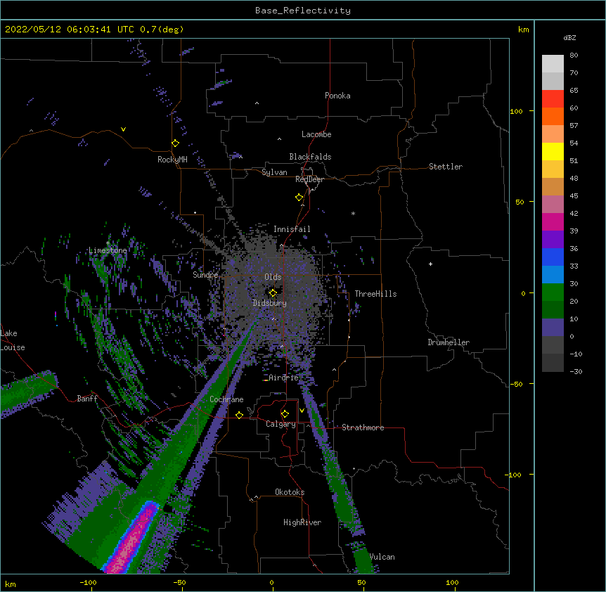The image size is (606, 592).
Task: Pick the purple swatch below the 39 label
Action: point(553,240)
